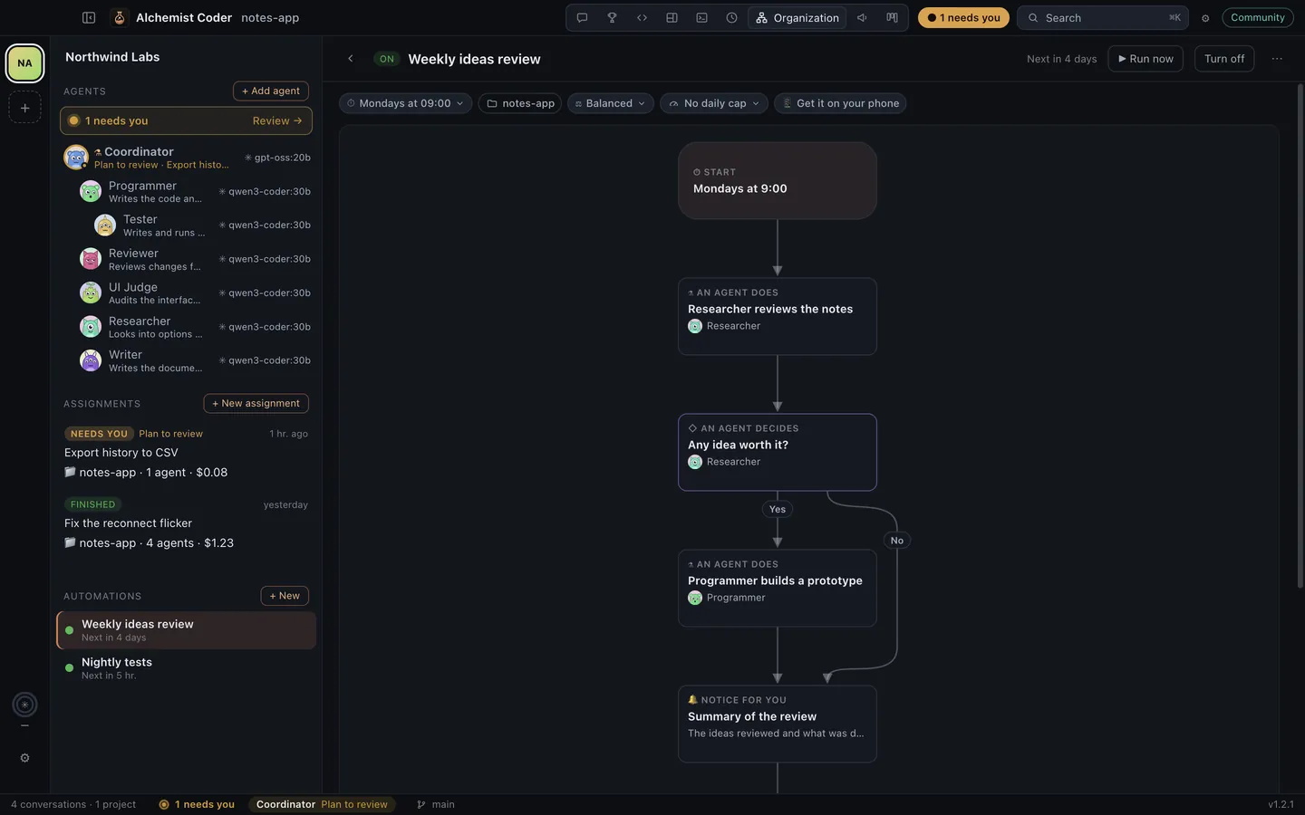The image size is (1305, 815).
Task: Click Run now button
Action: coord(1145,59)
